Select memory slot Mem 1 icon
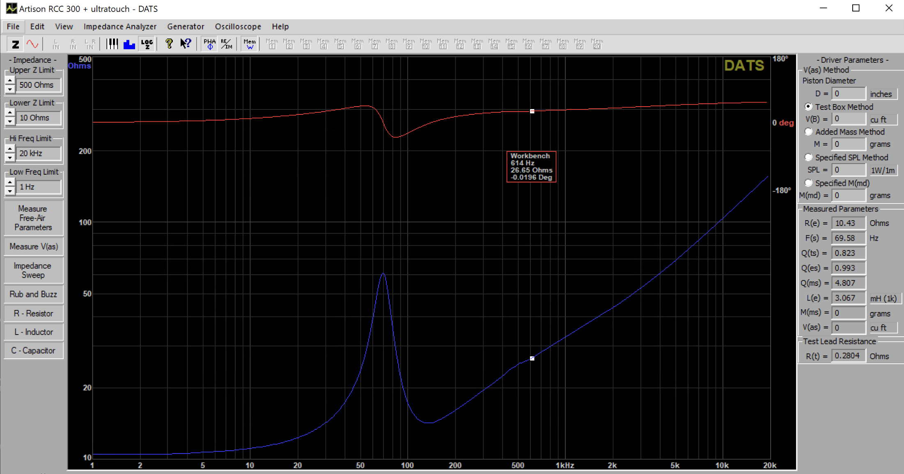 (x=272, y=44)
